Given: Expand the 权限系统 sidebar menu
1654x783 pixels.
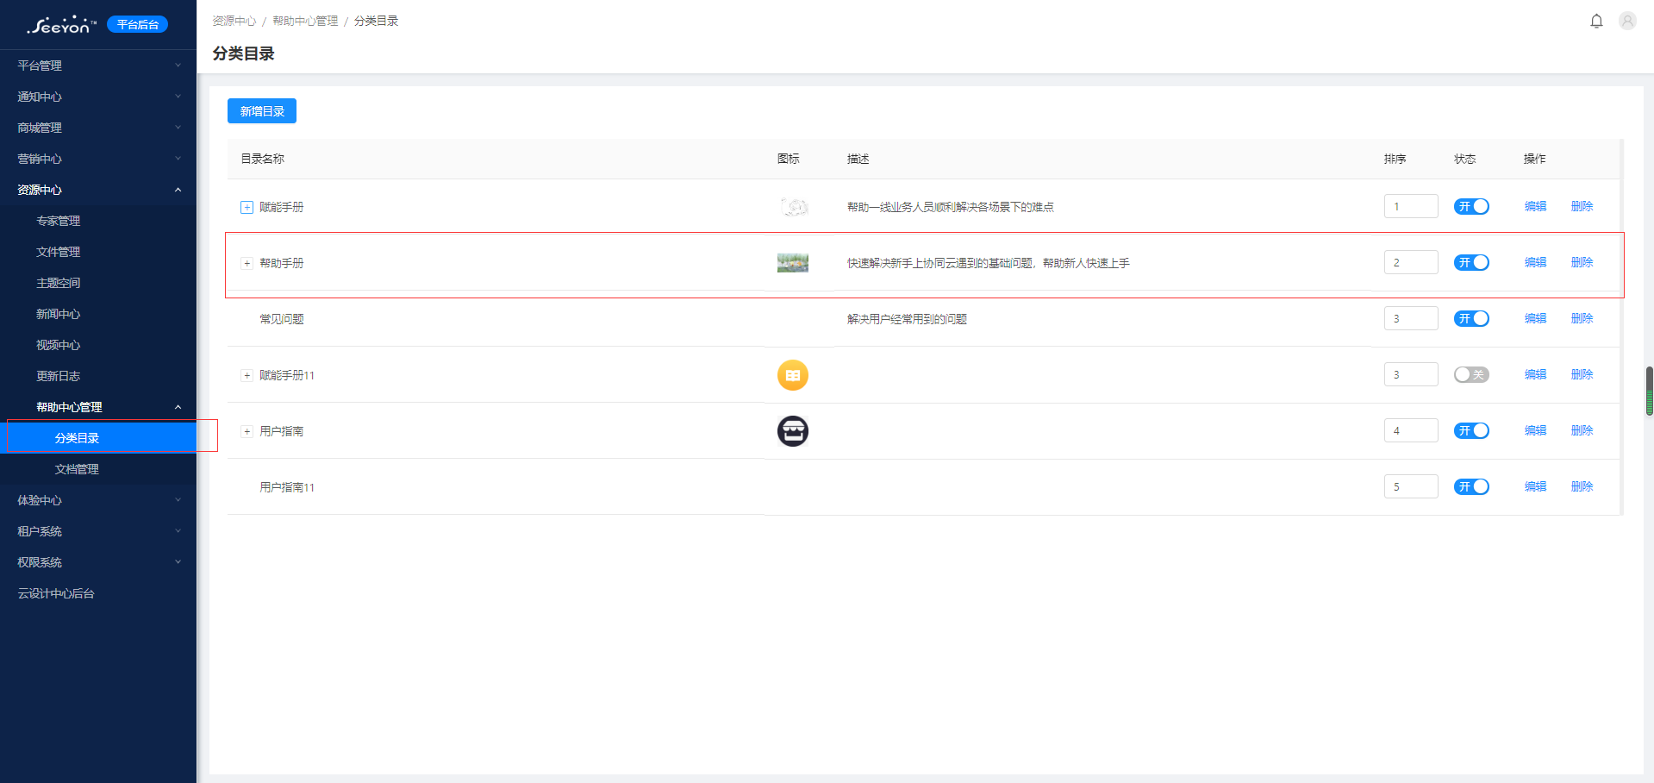Looking at the screenshot, I should coord(98,562).
